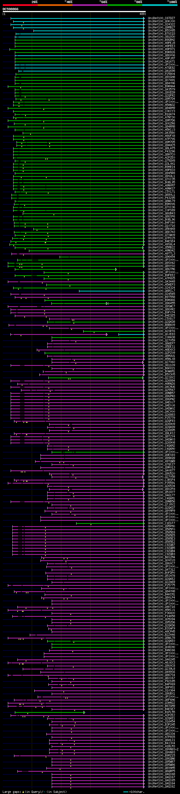Select hit label UniRef100_B4ESE5
The width and height of the screenshot is (180, 794).
pos(161,316)
